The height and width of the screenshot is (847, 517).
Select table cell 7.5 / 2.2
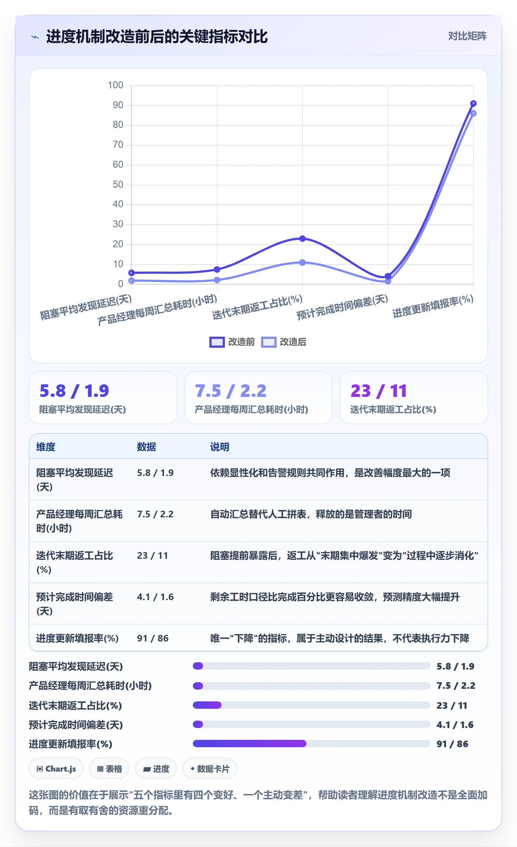155,514
